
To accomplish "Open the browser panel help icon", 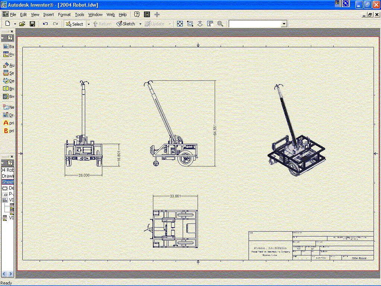I will point(10,162).
